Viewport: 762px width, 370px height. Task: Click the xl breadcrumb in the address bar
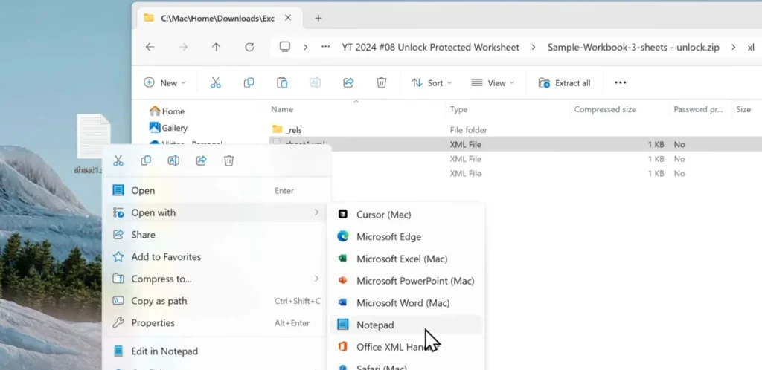pos(751,48)
